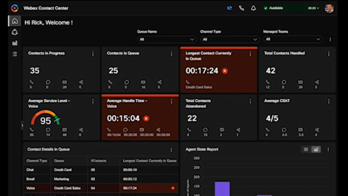Screen dimensions: 348x196
Task: Open the notifications bell
Action: (x=253, y=8)
